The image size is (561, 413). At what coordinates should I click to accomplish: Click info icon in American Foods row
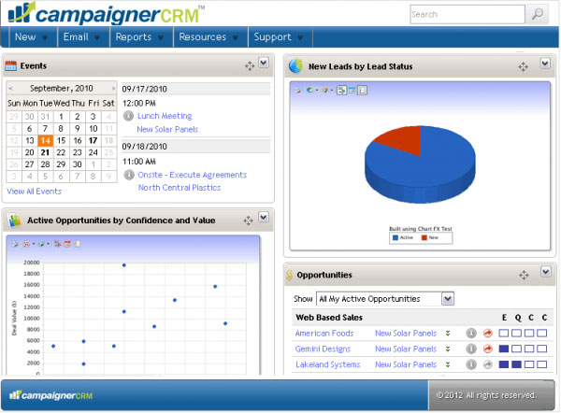click(471, 334)
